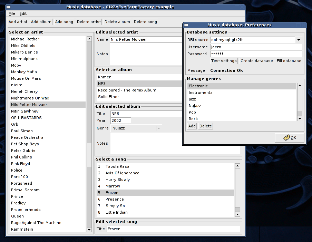Screen dimensions: 312x242
Task: Select Jazz genre in the list
Action: pos(242,99)
